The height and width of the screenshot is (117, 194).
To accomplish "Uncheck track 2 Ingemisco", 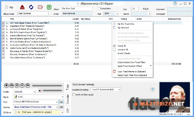I will tap(3, 26).
